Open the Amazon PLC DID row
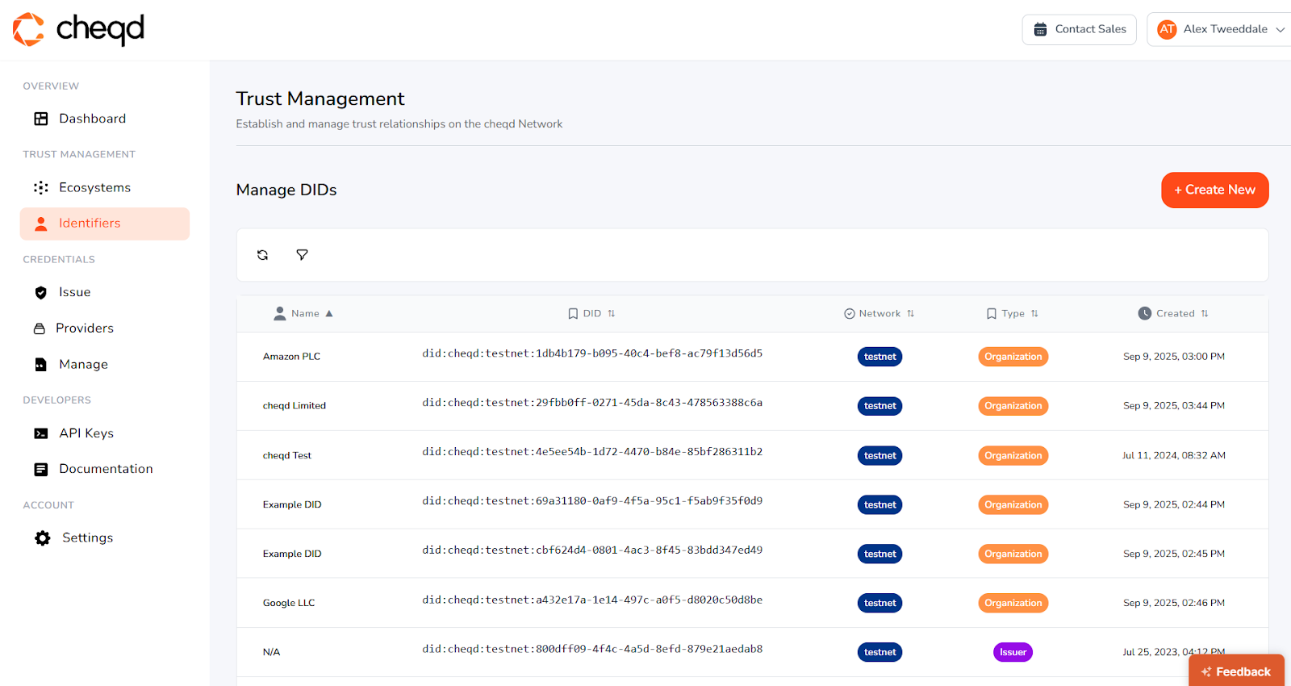This screenshot has width=1291, height=686. (x=291, y=357)
